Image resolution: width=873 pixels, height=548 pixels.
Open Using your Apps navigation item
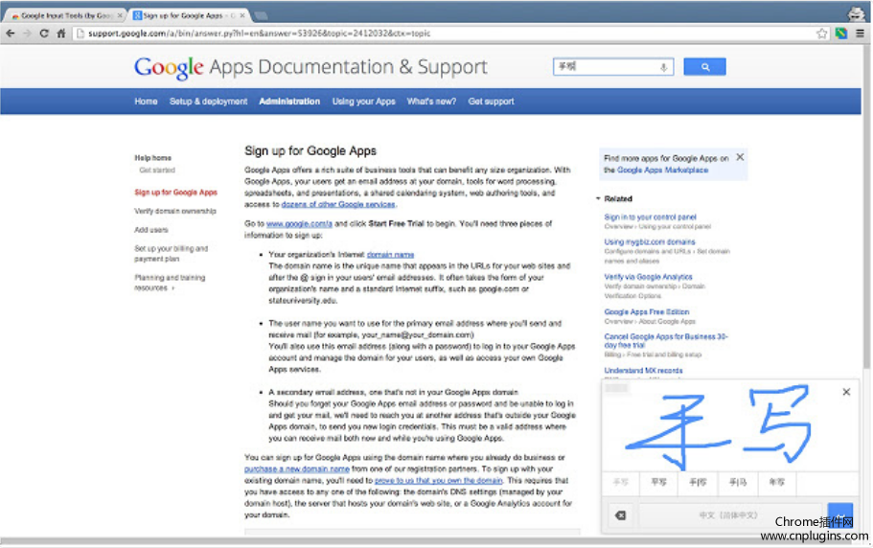pyautogui.click(x=363, y=102)
